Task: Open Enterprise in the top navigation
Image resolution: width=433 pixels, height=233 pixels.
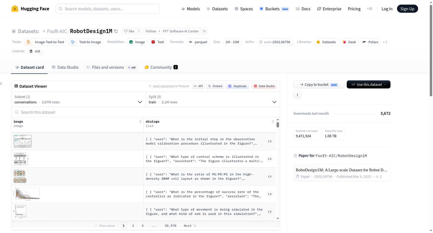Action: 329,9
